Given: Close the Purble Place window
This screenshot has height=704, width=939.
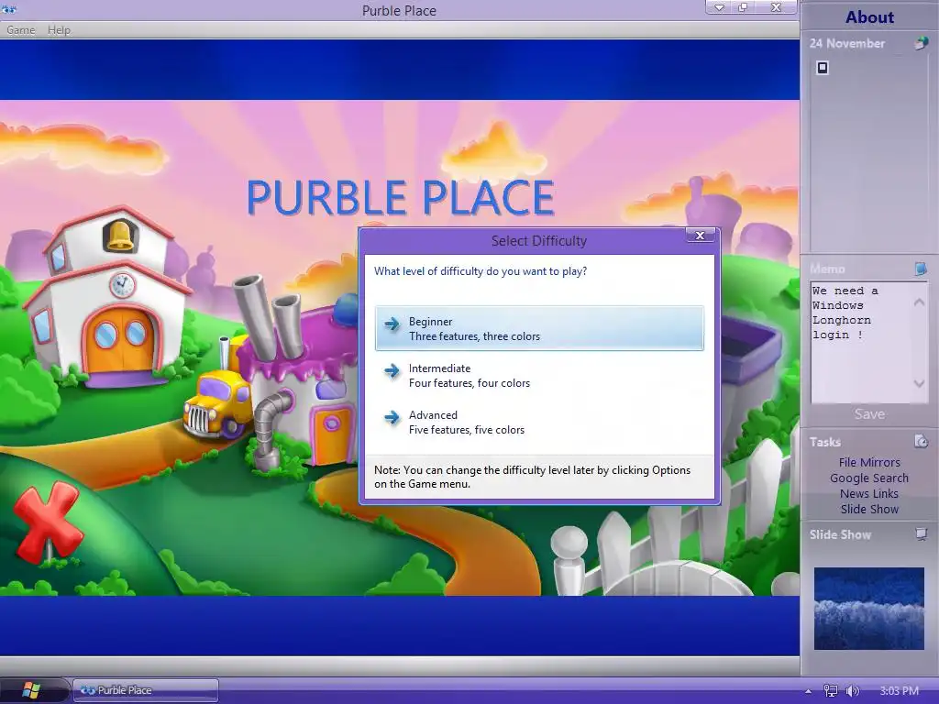Looking at the screenshot, I should coord(776,7).
